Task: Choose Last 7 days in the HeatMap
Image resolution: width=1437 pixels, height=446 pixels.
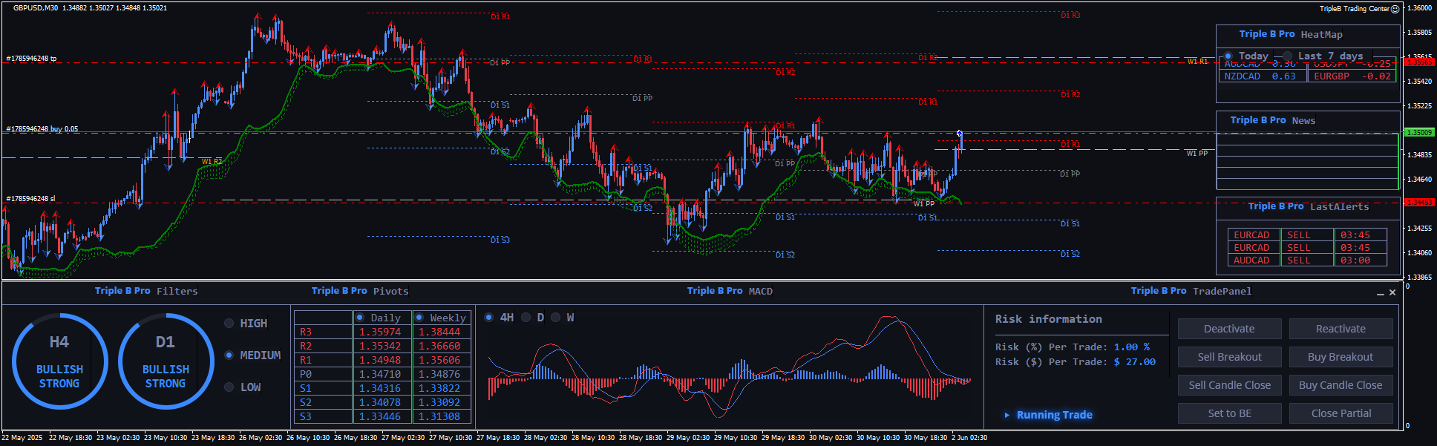Action: tap(1288, 56)
